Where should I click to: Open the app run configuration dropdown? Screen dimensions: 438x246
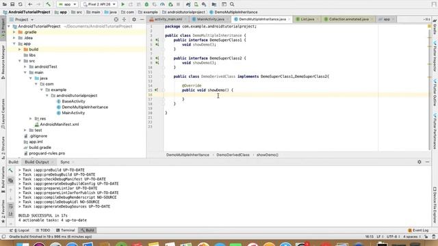click(x=67, y=5)
